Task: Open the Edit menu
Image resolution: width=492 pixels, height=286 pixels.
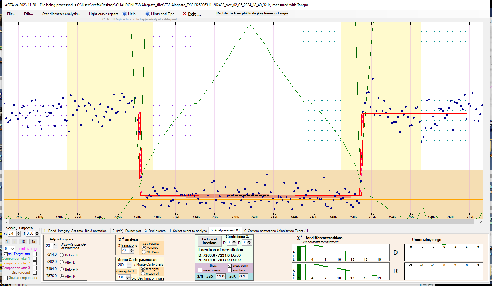Action: (x=28, y=14)
